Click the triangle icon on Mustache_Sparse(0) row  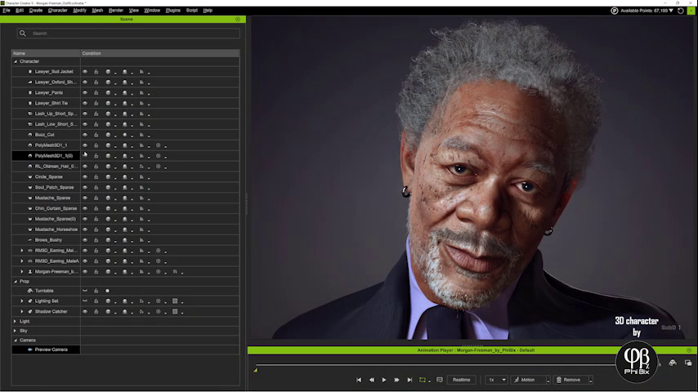tap(141, 219)
